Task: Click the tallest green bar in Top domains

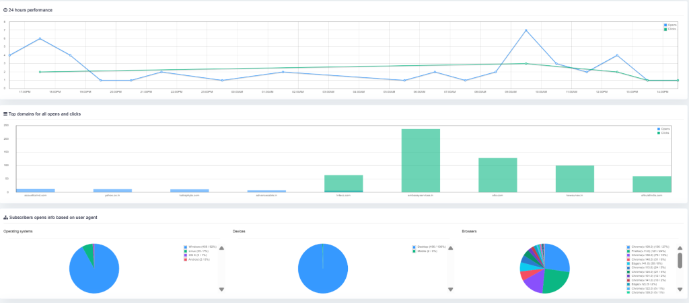Action: (x=421, y=160)
